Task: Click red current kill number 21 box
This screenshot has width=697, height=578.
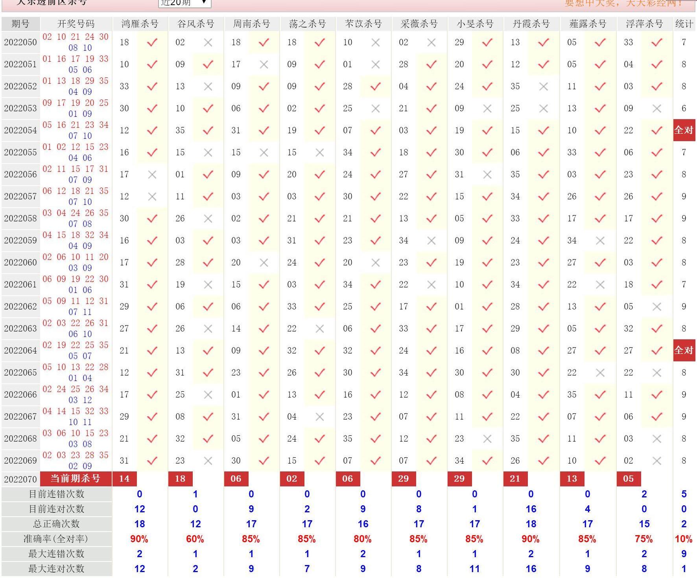Action: tap(515, 479)
